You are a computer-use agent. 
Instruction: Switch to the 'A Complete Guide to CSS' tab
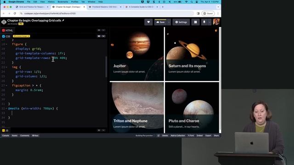click(x=141, y=7)
